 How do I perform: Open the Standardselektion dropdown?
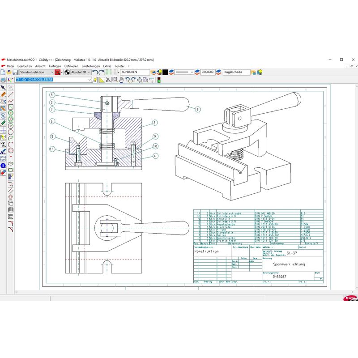(x=51, y=72)
